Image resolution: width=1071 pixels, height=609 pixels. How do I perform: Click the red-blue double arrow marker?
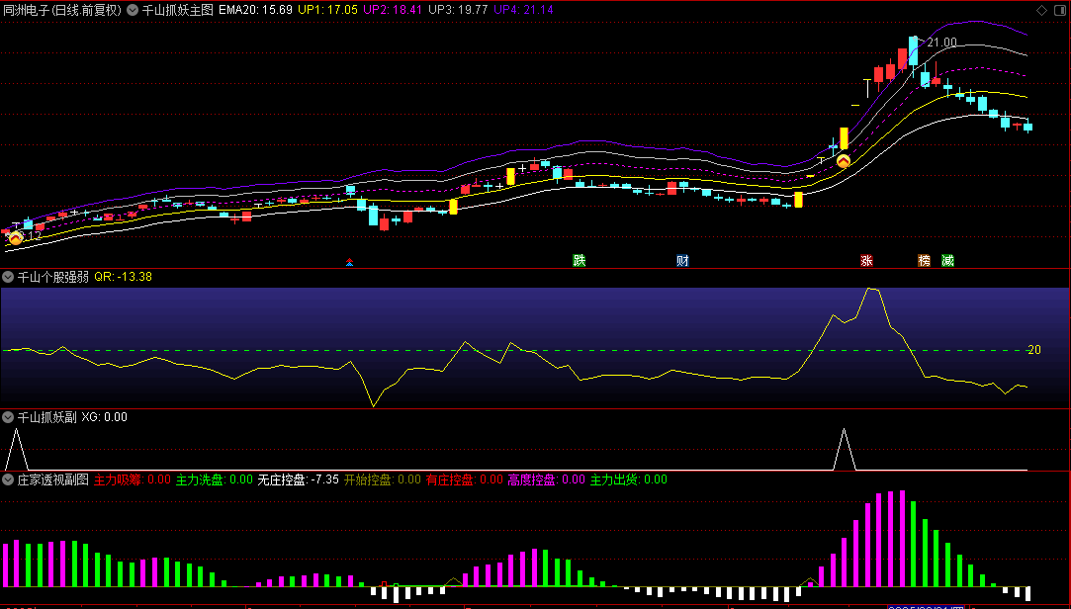coord(350,262)
